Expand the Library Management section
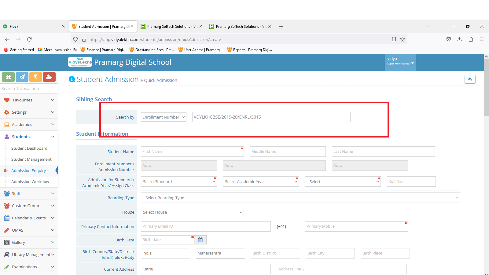This screenshot has height=275, width=489. pos(29,255)
